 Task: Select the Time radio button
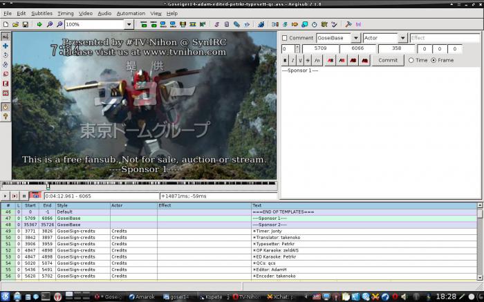pyautogui.click(x=411, y=60)
